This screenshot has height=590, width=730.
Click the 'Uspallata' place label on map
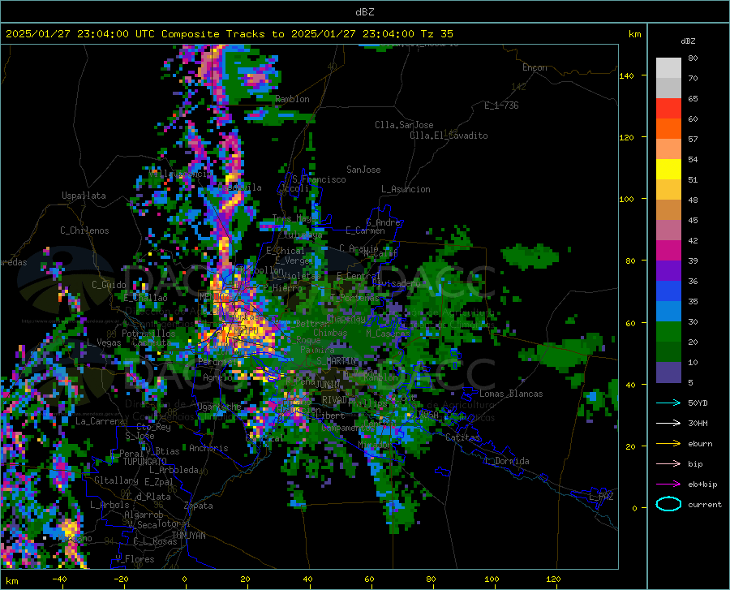84,196
